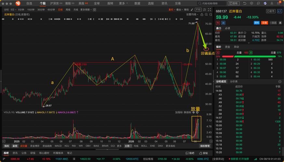Open the 指标管理 button
The width and height of the screenshot is (284, 162).
(205, 146)
